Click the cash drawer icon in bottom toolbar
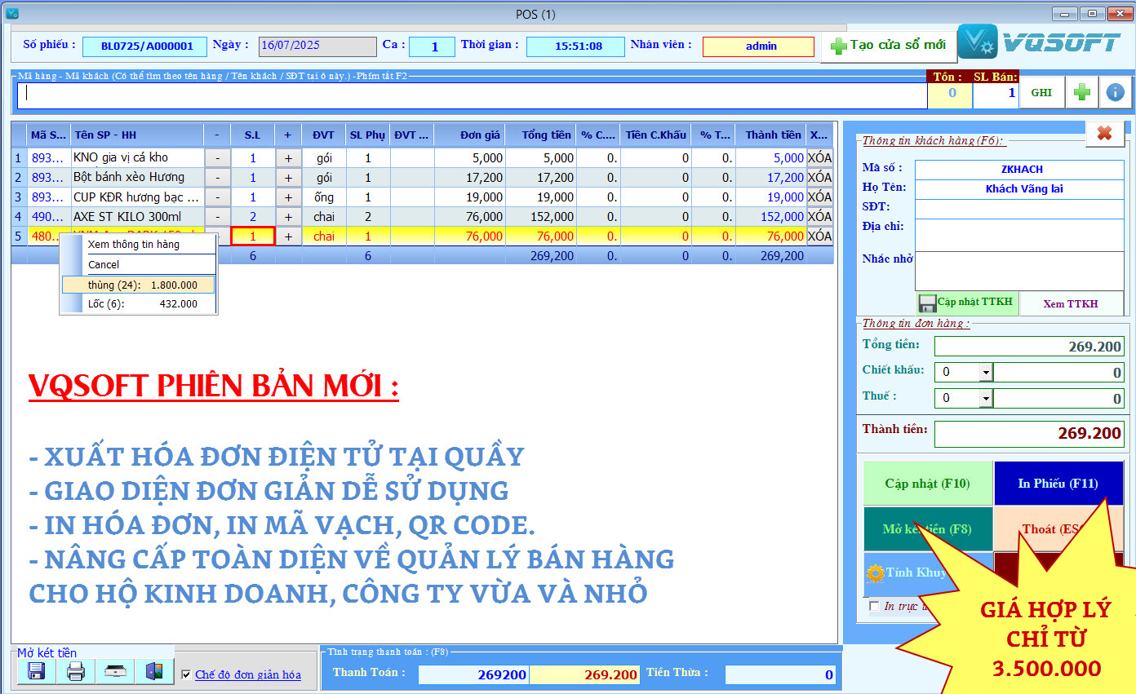 115,671
